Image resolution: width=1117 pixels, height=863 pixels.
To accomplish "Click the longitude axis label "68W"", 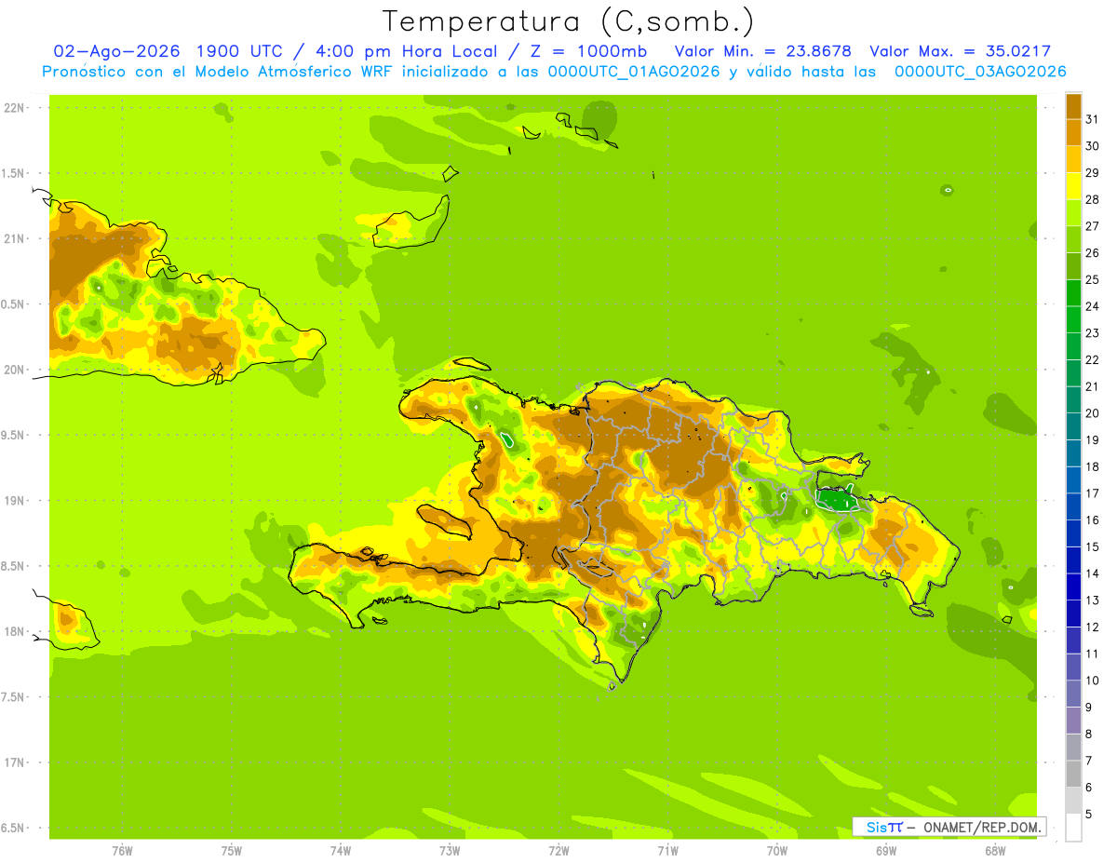I will click(995, 850).
